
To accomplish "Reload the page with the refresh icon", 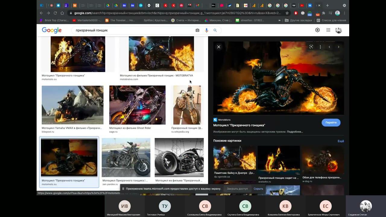I will click(55, 13).
